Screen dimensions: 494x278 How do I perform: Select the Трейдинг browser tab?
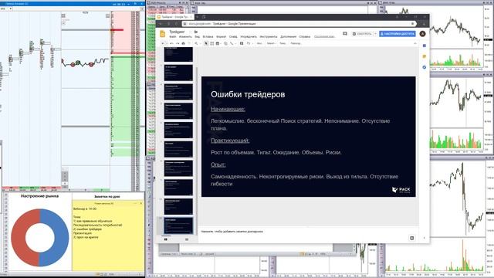point(175,17)
